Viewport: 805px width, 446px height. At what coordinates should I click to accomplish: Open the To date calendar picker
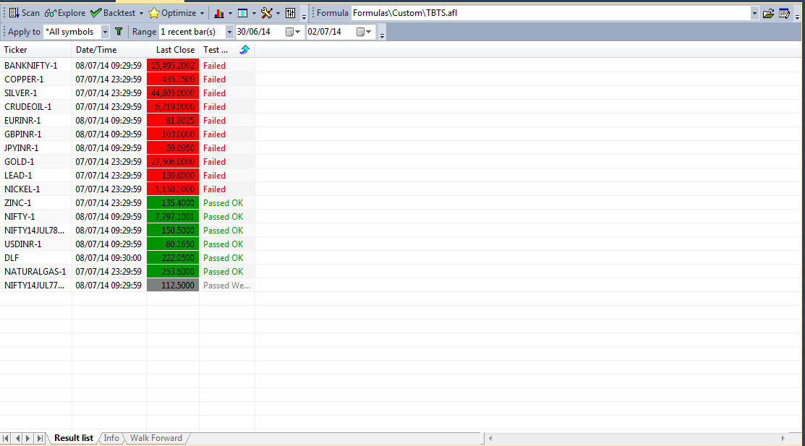click(x=364, y=32)
